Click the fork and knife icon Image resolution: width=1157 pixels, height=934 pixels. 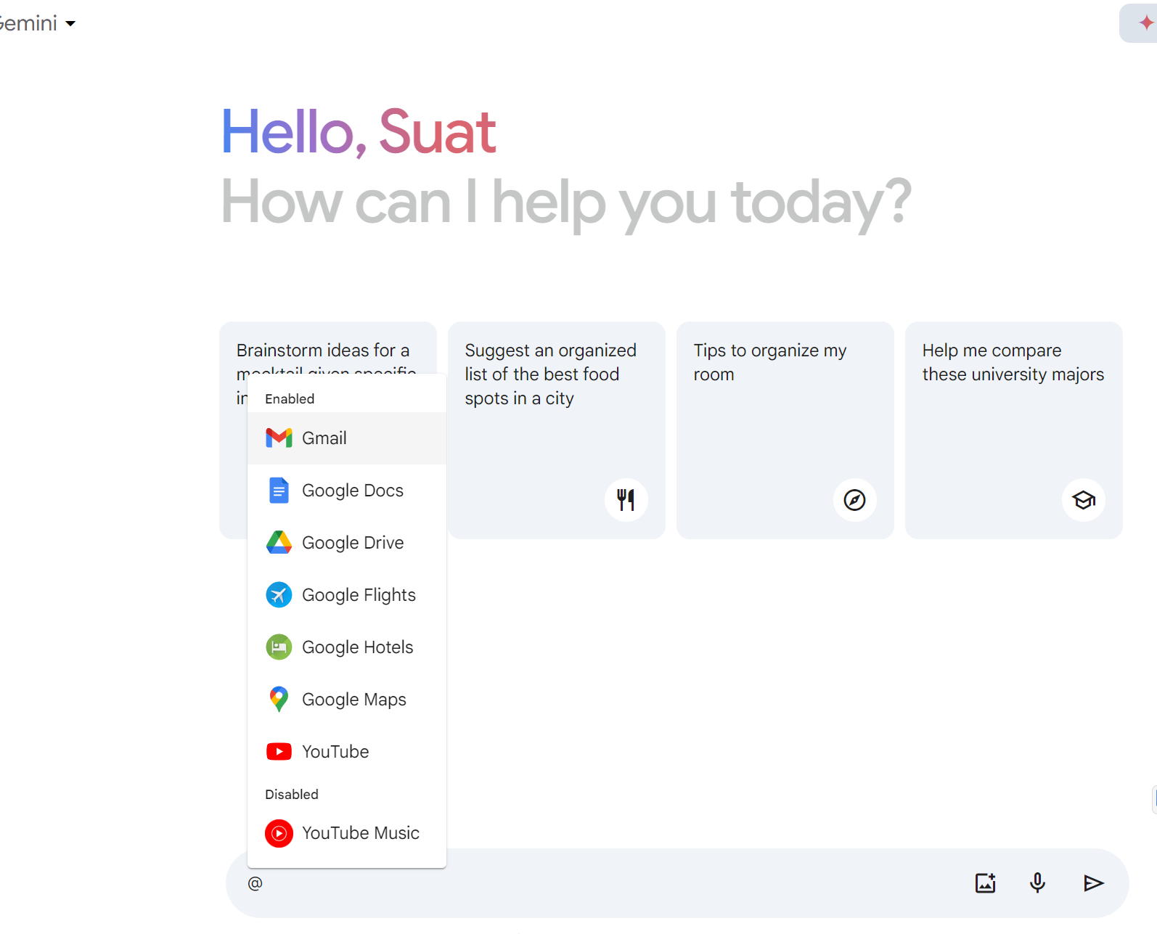pos(626,500)
